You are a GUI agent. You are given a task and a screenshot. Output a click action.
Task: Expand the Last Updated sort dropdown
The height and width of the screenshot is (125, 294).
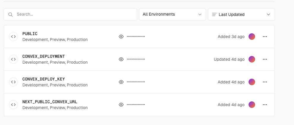(x=241, y=14)
